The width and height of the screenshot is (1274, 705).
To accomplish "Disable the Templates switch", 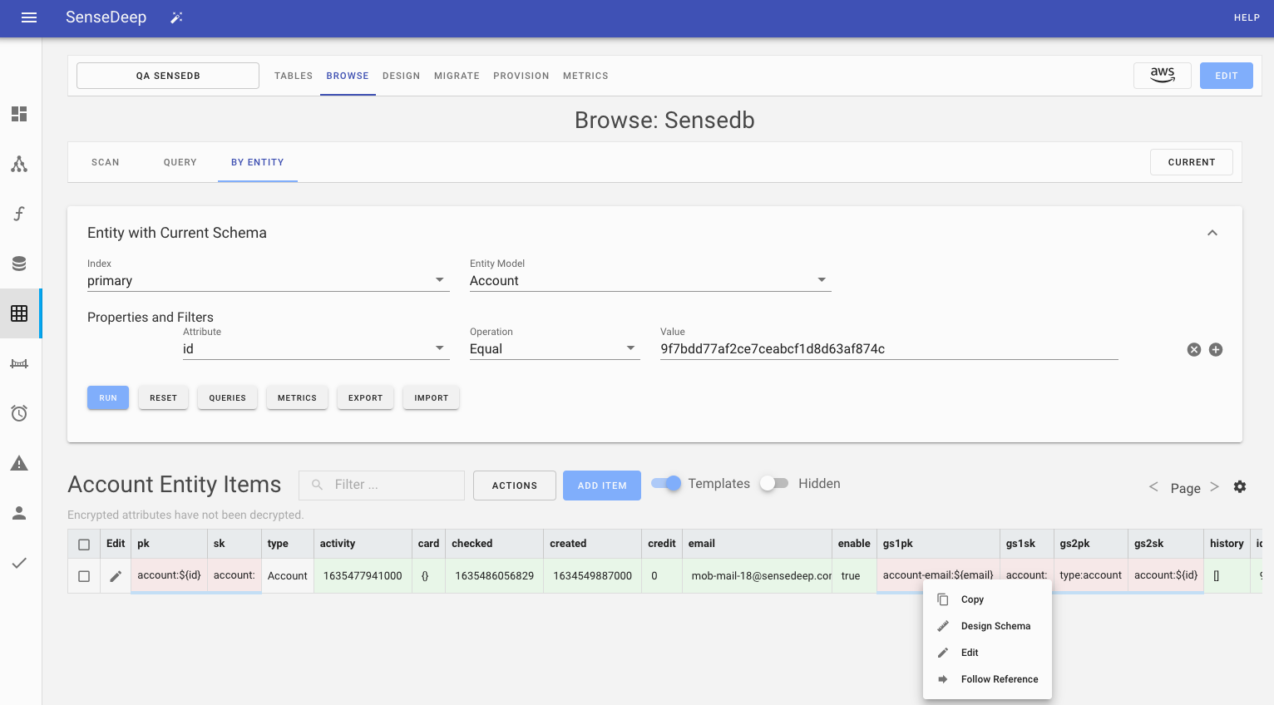I will (x=665, y=483).
